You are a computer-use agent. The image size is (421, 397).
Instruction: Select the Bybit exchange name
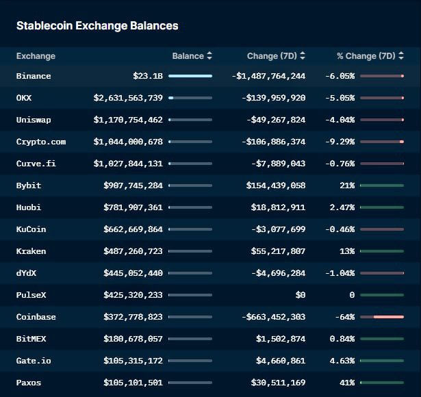pyautogui.click(x=29, y=185)
